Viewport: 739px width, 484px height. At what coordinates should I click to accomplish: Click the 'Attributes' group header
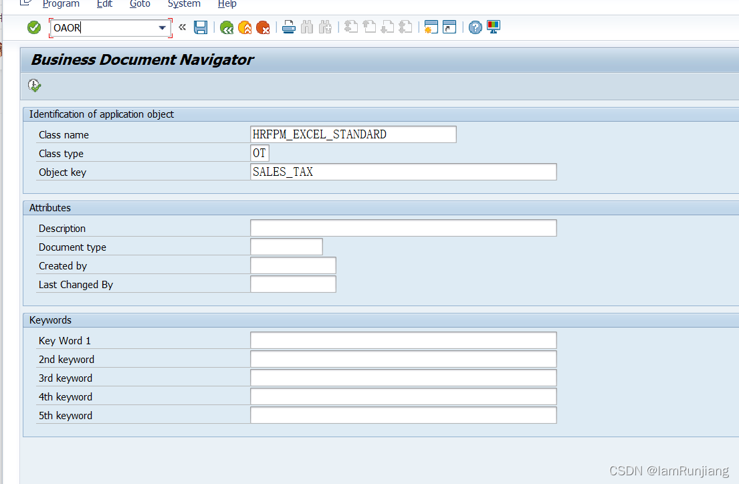pos(50,208)
